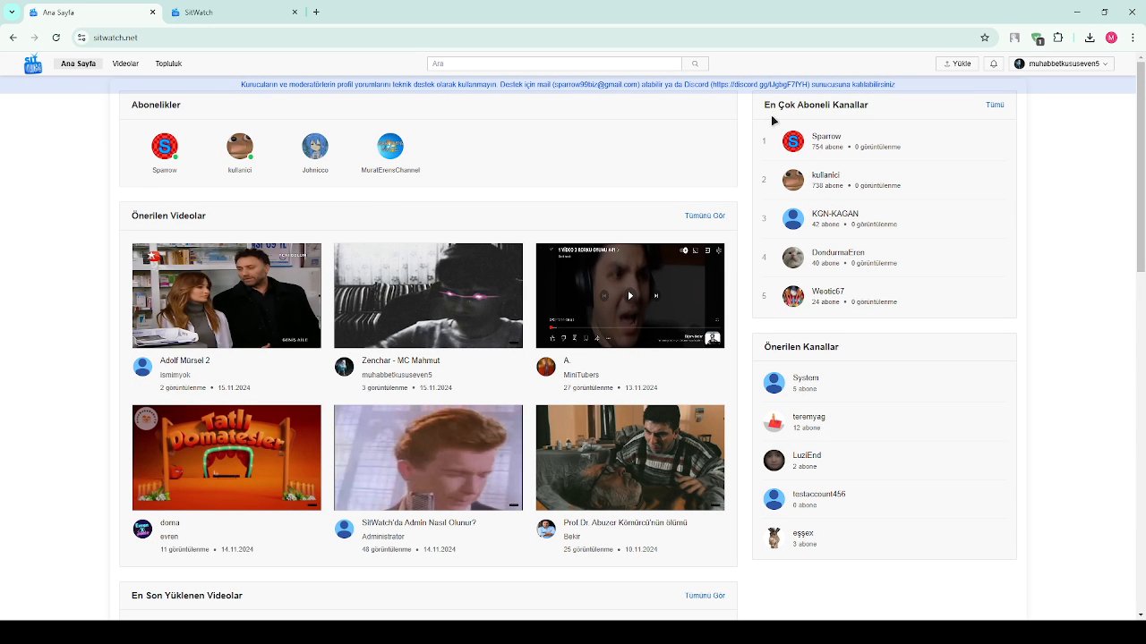Open Chrome three-dot menu
This screenshot has height=644, width=1146.
tap(1132, 38)
